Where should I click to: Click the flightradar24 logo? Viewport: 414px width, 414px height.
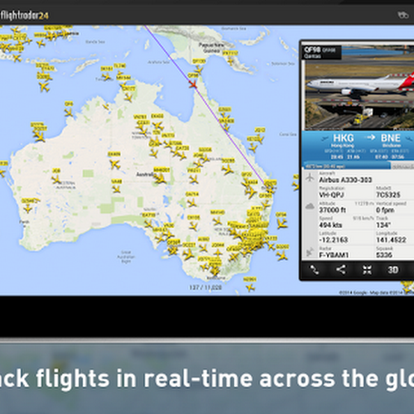click(24, 15)
